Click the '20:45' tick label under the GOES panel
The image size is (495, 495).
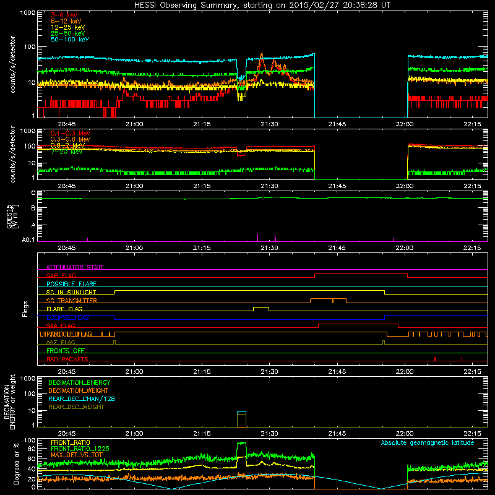67,248
